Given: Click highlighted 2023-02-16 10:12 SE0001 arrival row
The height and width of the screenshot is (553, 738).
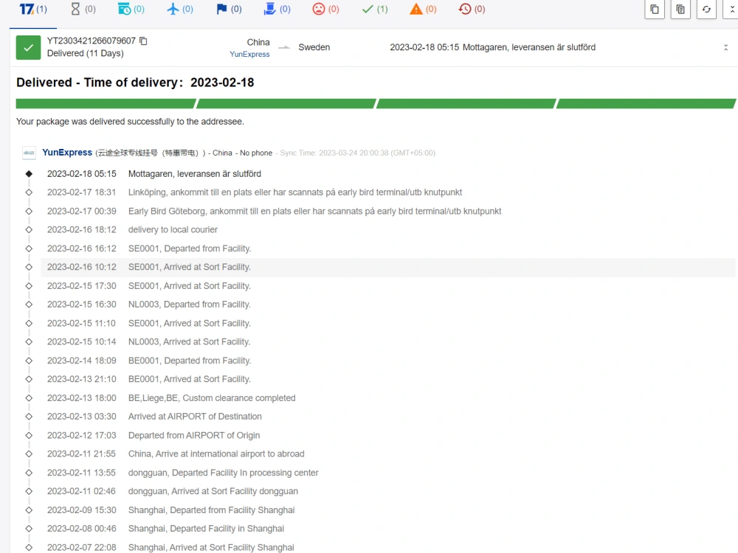Looking at the screenshot, I should tap(388, 267).
